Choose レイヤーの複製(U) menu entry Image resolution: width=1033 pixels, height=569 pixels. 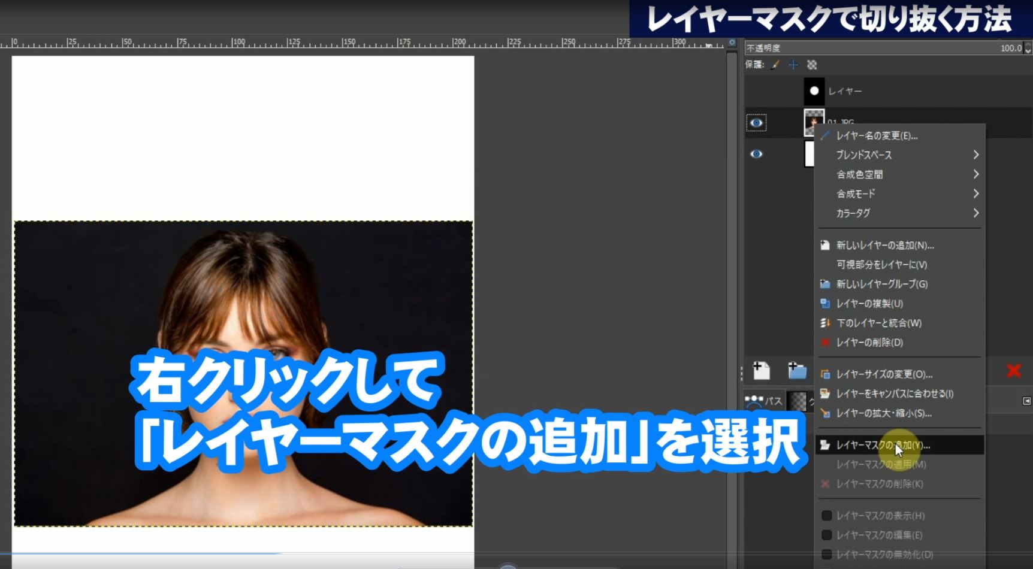tap(869, 304)
